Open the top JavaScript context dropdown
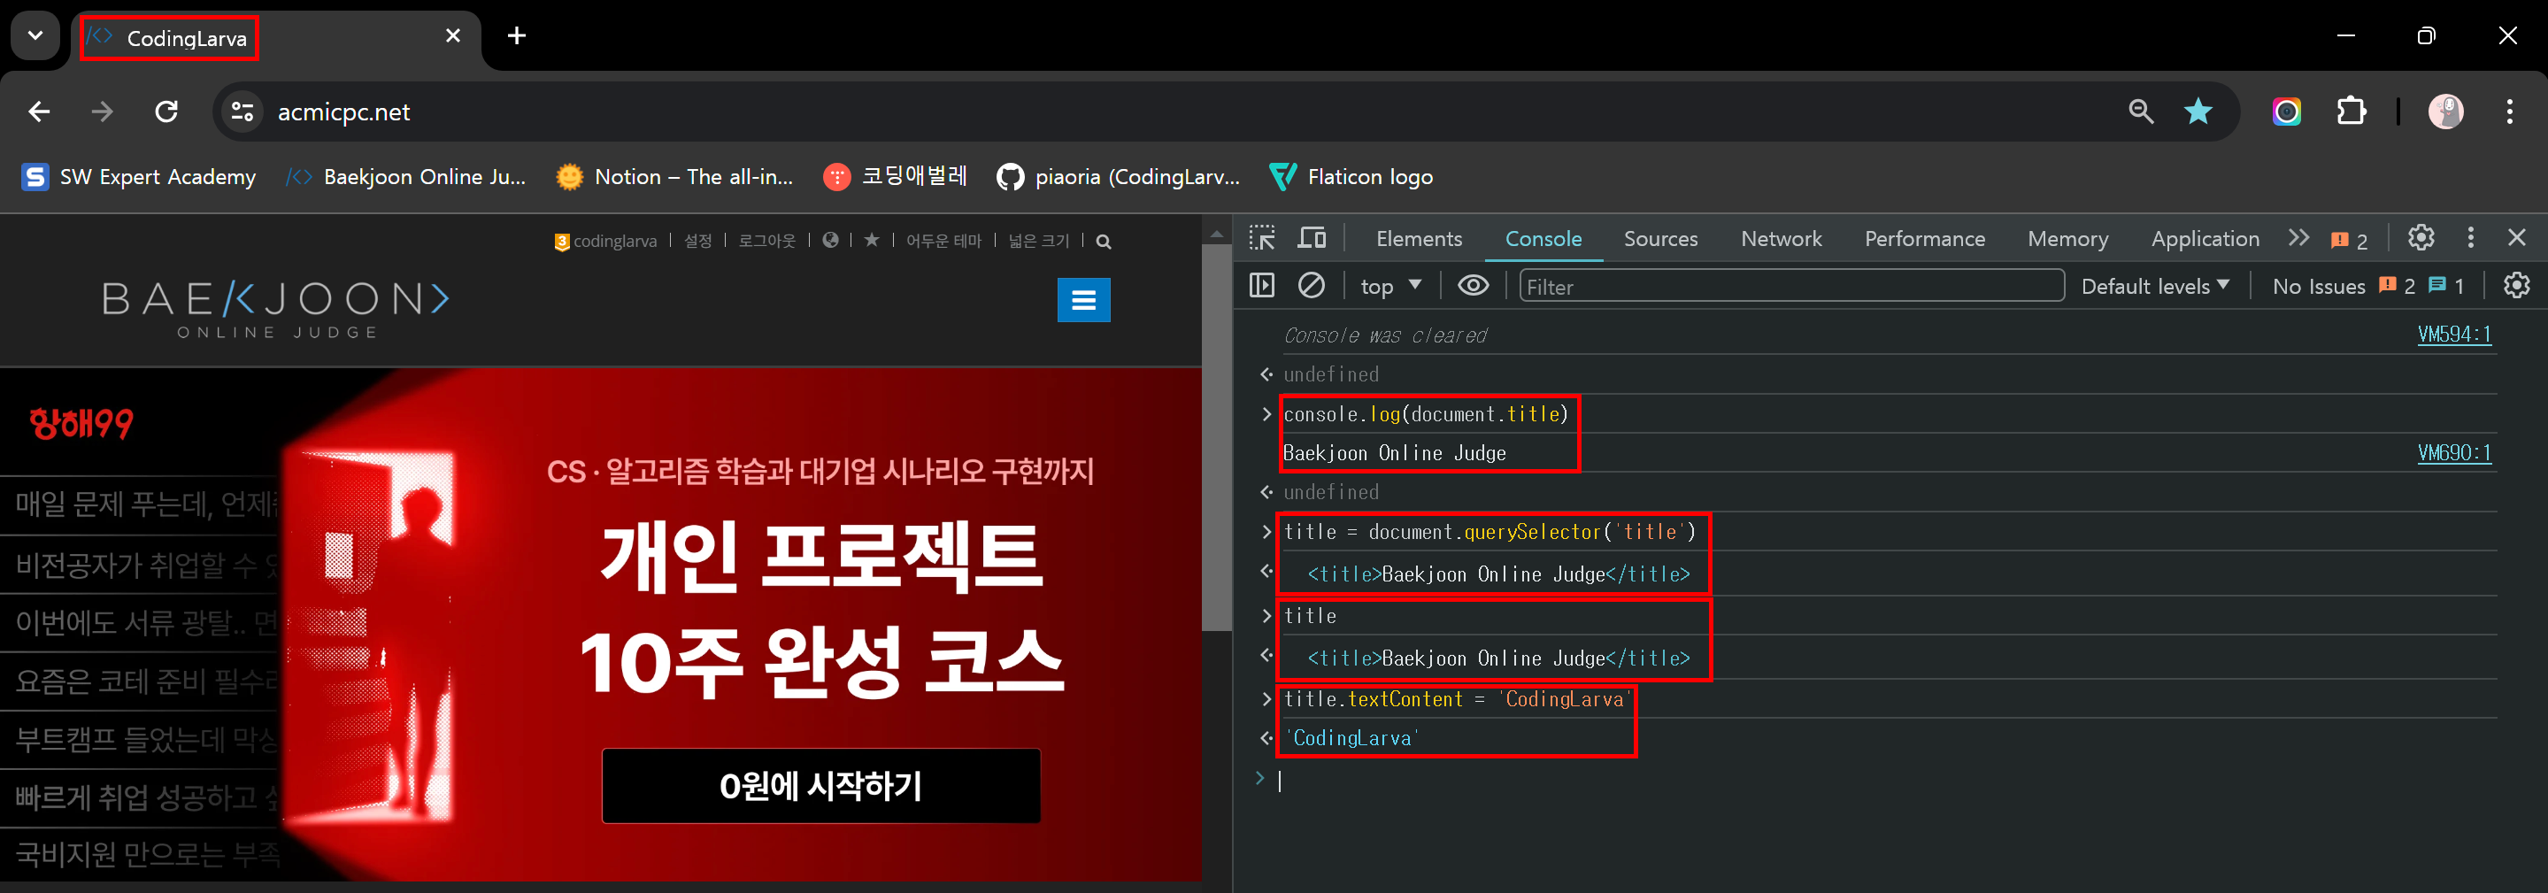The width and height of the screenshot is (2548, 893). coord(1390,287)
